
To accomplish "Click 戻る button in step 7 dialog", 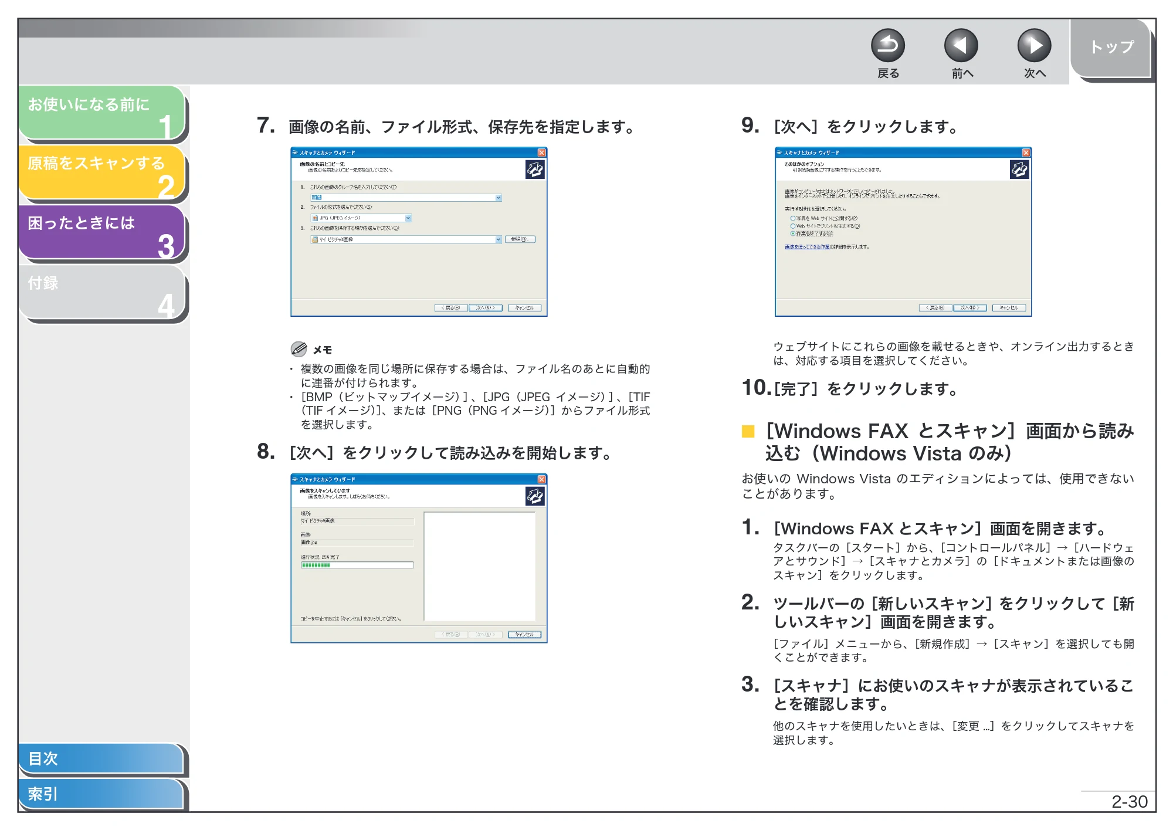I will (450, 308).
